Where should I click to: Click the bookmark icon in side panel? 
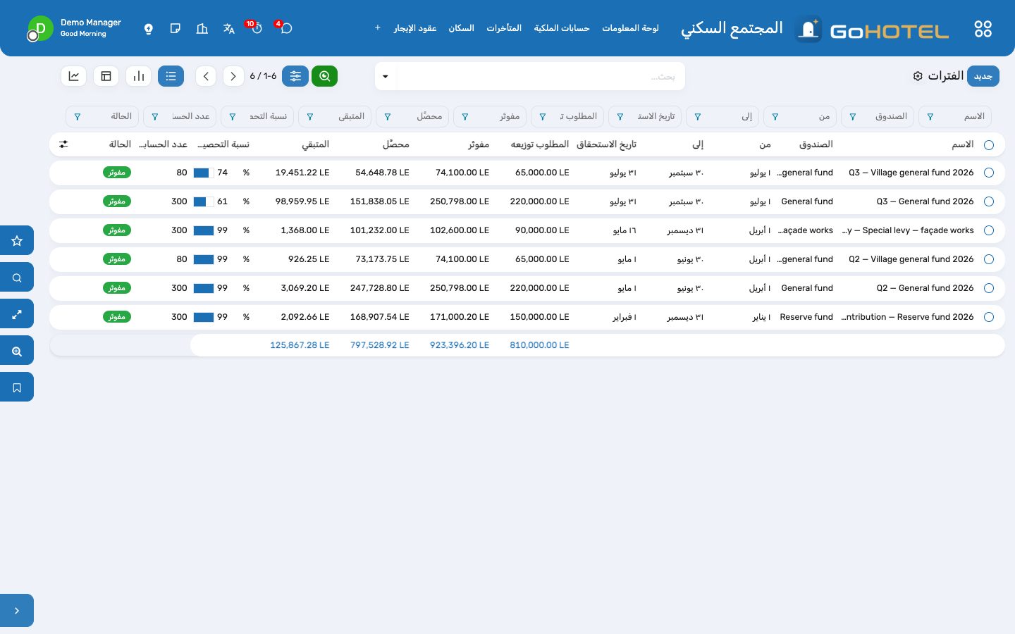pos(17,387)
